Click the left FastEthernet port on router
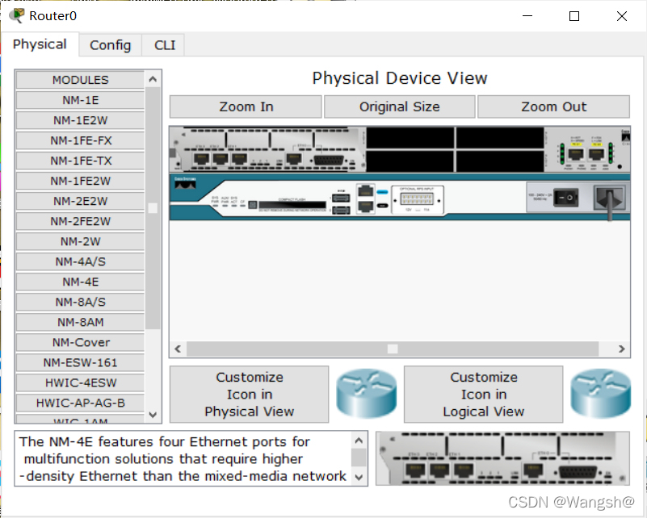The width and height of the screenshot is (647, 518). pyautogui.click(x=576, y=154)
